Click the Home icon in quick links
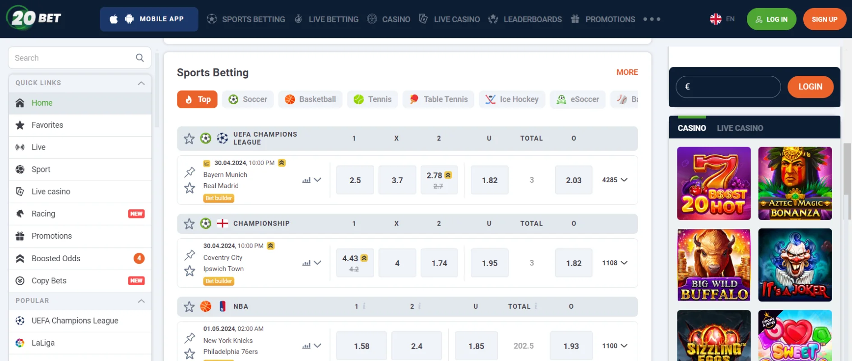 tap(20, 103)
